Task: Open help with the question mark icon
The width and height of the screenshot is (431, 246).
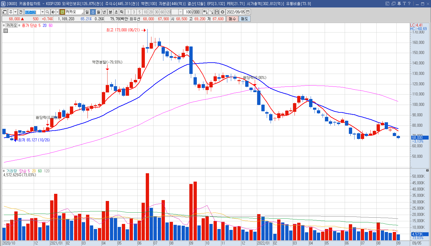Action: tap(409, 4)
